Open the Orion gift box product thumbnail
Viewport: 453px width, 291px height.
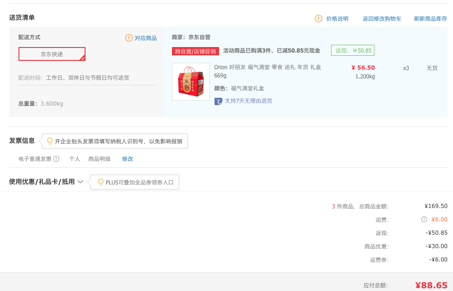click(x=190, y=82)
